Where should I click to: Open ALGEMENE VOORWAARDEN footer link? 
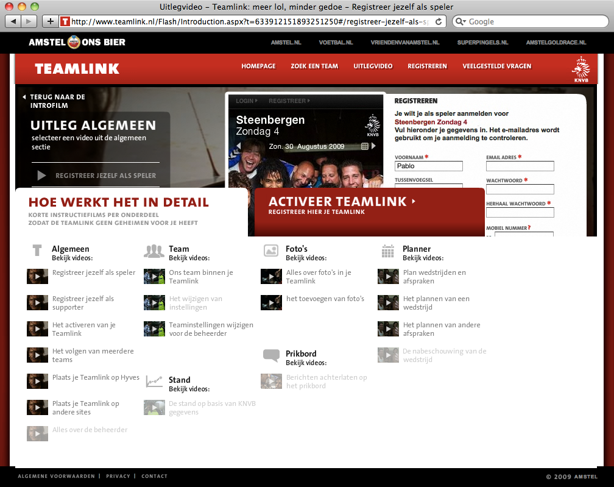(x=57, y=477)
